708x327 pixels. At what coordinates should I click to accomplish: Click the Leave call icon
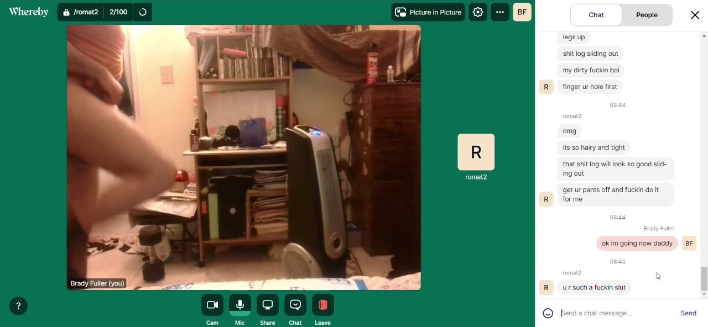(x=323, y=305)
